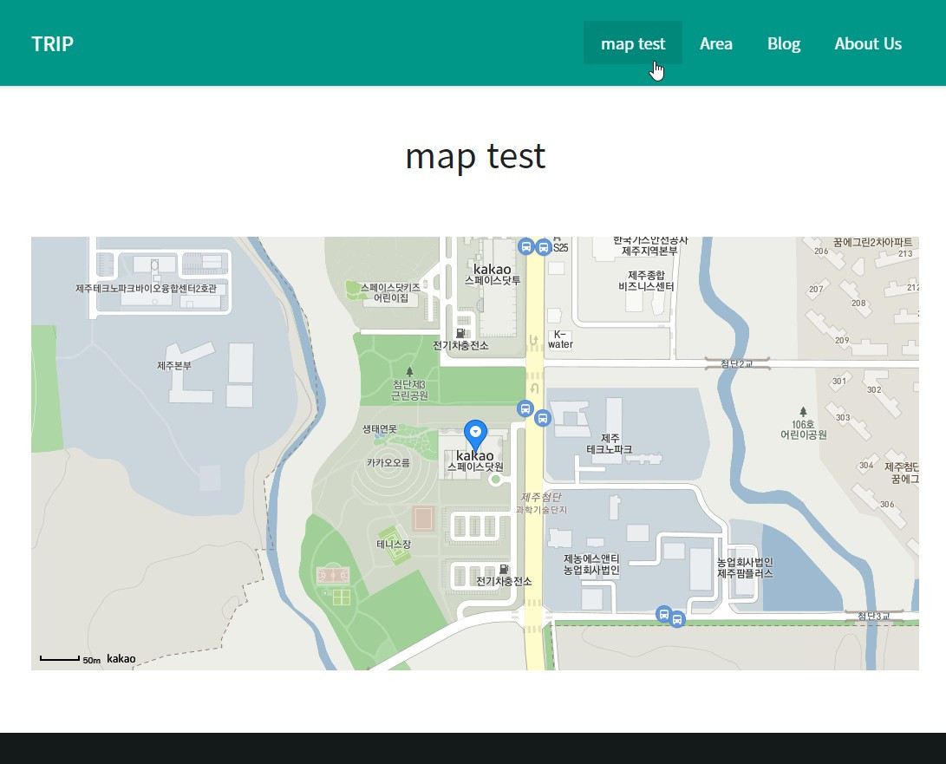Click building number 302
The image size is (946, 764).
click(x=874, y=390)
